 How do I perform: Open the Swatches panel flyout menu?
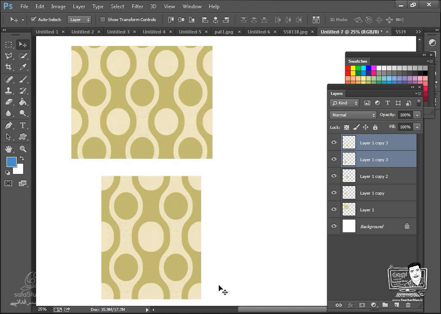(x=429, y=61)
